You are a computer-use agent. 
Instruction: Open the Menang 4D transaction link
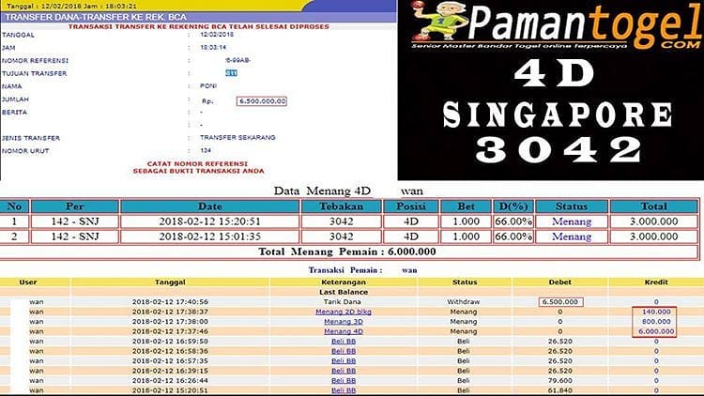[343, 331]
